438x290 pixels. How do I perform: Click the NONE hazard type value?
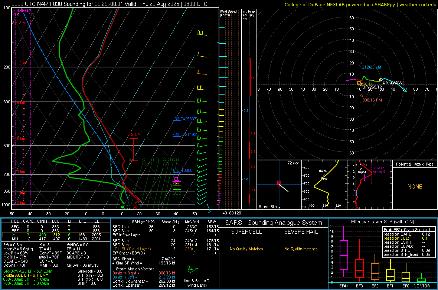415,187
